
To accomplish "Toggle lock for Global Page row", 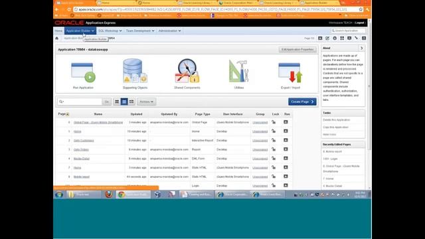I will (274, 122).
